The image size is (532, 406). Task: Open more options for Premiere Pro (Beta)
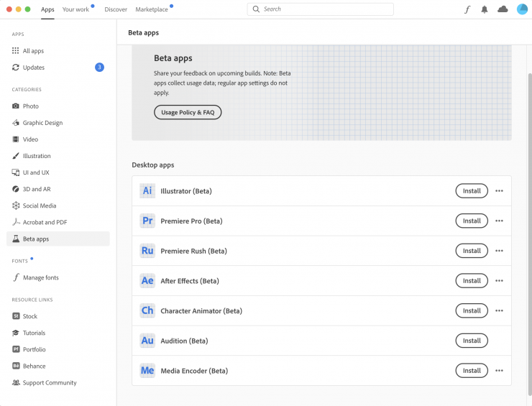coord(499,221)
